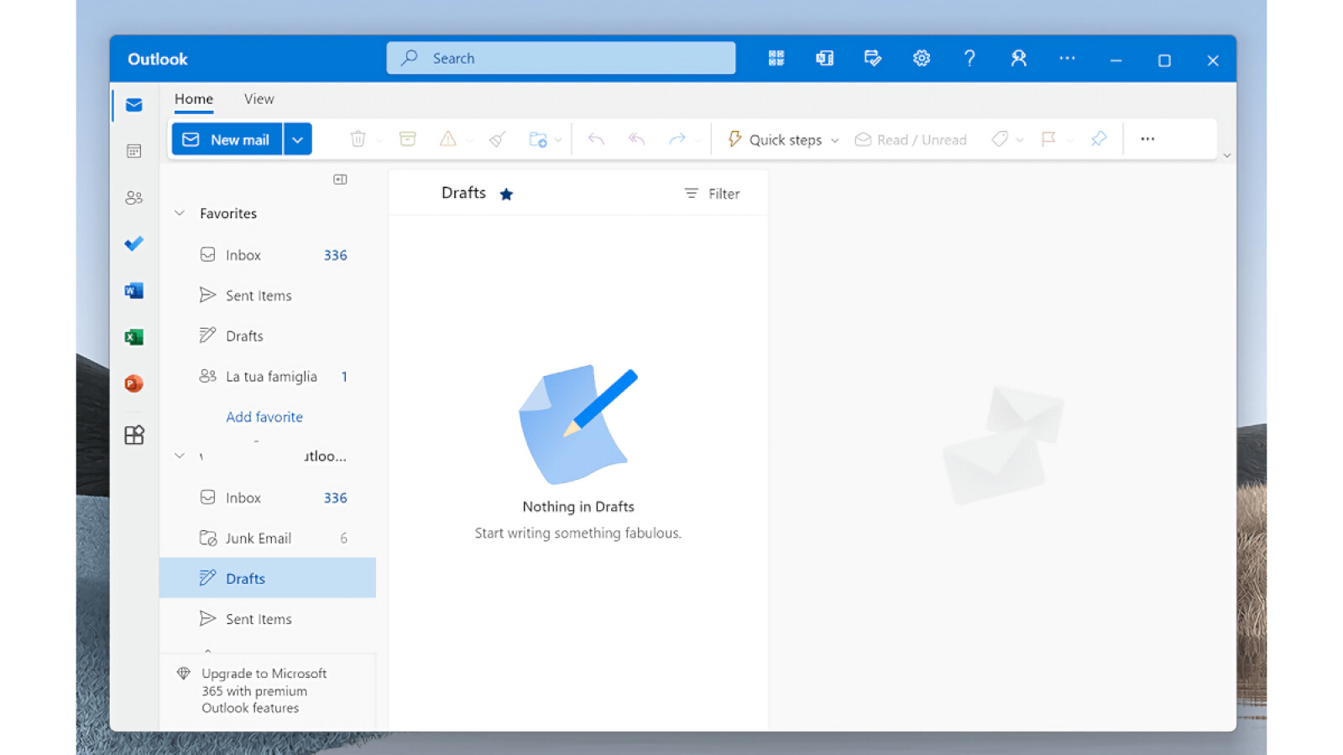Open Microsoft To Do from the sidebar
The width and height of the screenshot is (1343, 755).
tap(133, 243)
